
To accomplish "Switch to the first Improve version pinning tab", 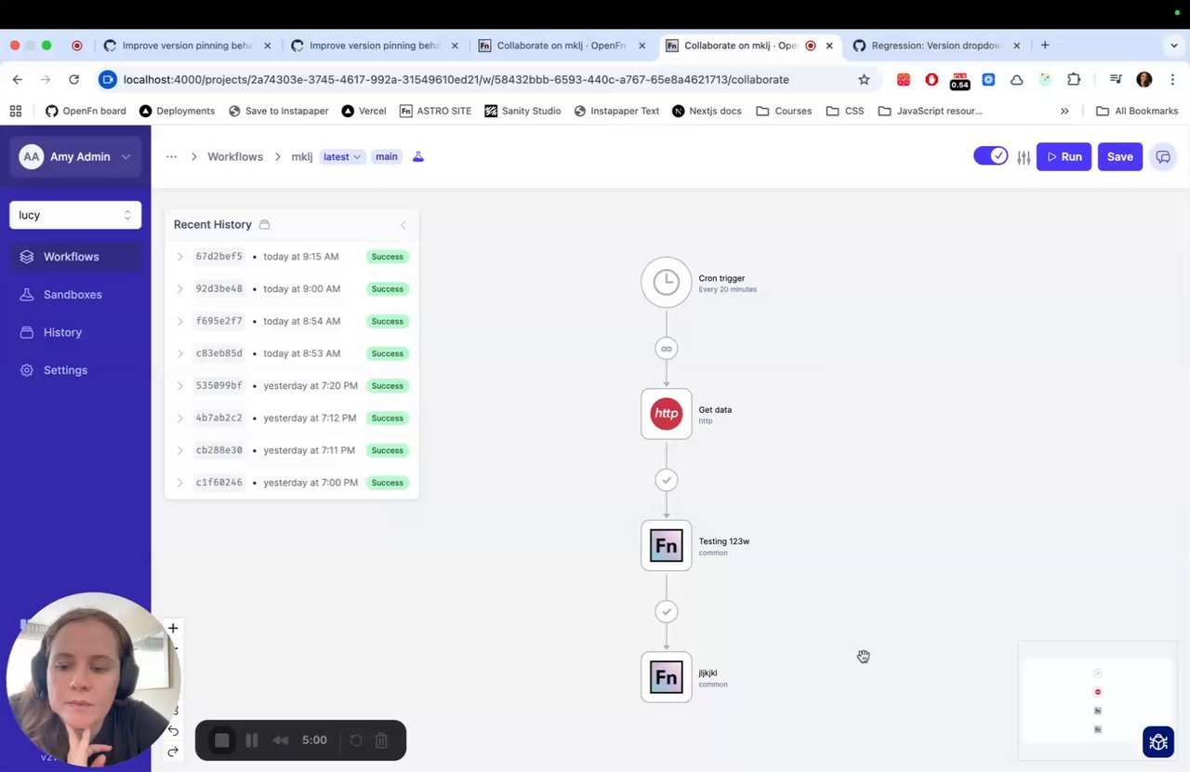I will coord(187,45).
